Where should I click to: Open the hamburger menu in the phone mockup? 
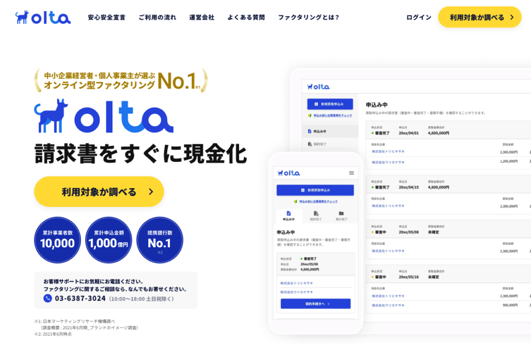pos(352,173)
